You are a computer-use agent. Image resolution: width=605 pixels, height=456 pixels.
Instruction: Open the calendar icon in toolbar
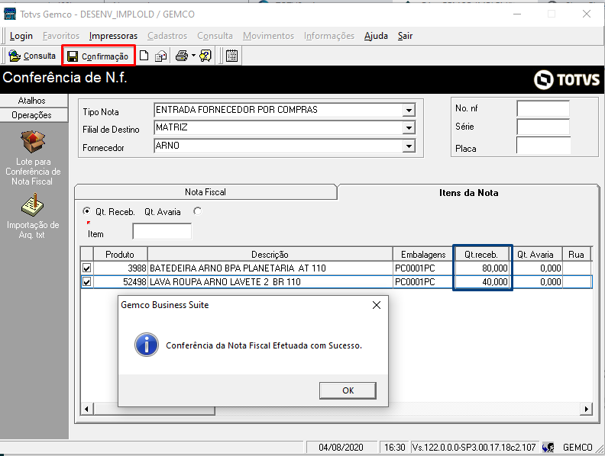(x=231, y=56)
